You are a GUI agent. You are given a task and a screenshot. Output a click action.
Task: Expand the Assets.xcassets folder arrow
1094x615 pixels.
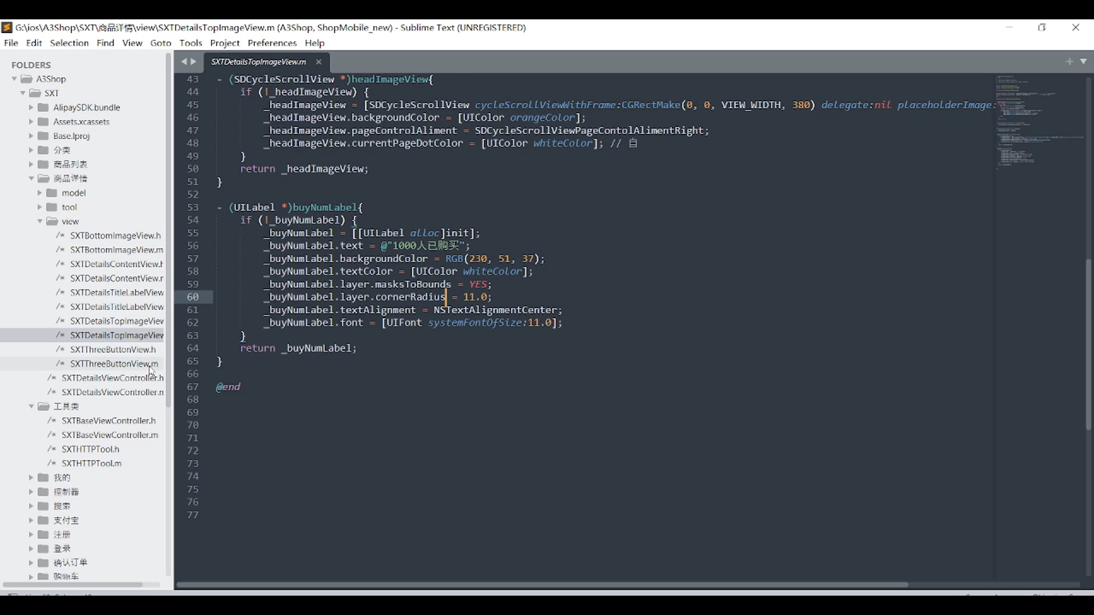coord(31,121)
